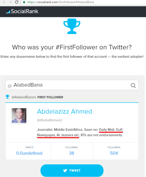Click the browser back arrow
Viewport: 146px width, 177px height.
(x=4, y=2)
